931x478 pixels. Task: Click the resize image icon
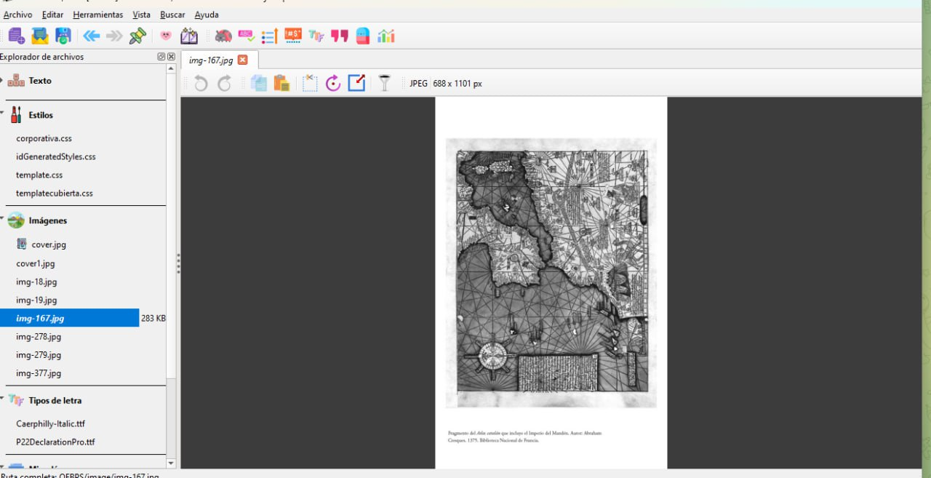[356, 84]
